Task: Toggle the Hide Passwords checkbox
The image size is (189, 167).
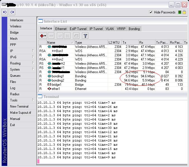Action: (151, 12)
